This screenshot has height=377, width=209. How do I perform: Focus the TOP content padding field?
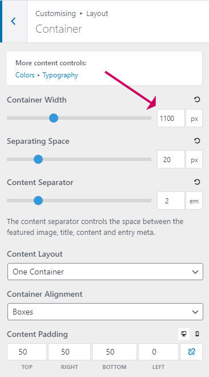(27, 352)
